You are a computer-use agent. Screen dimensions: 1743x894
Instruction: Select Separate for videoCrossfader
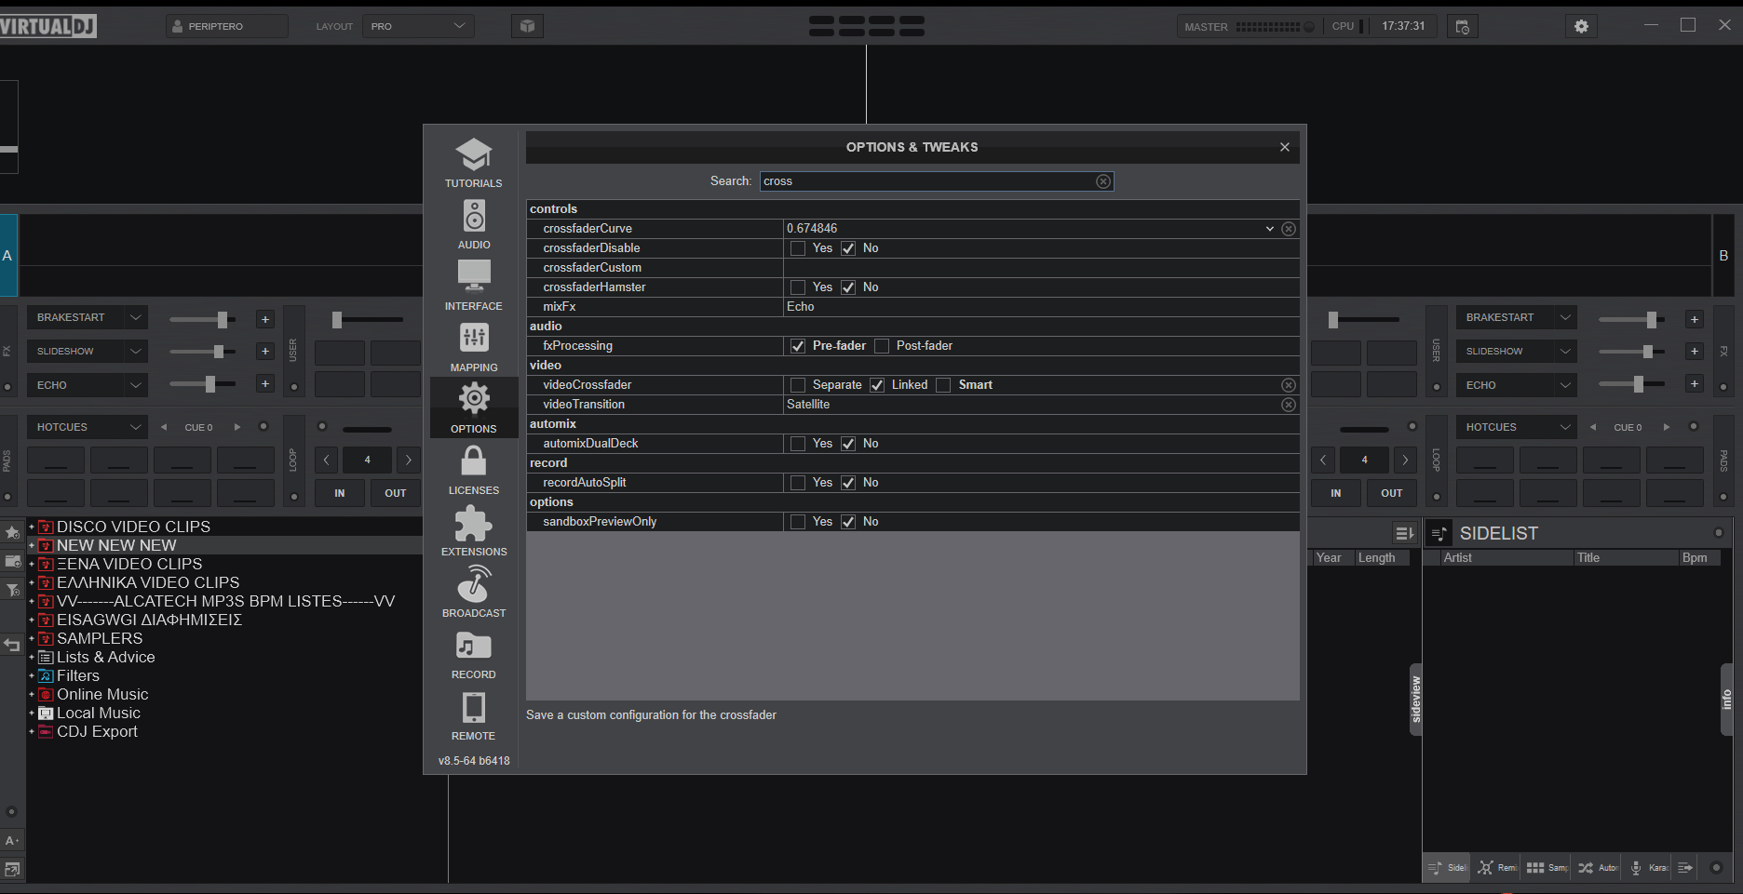[x=798, y=385]
